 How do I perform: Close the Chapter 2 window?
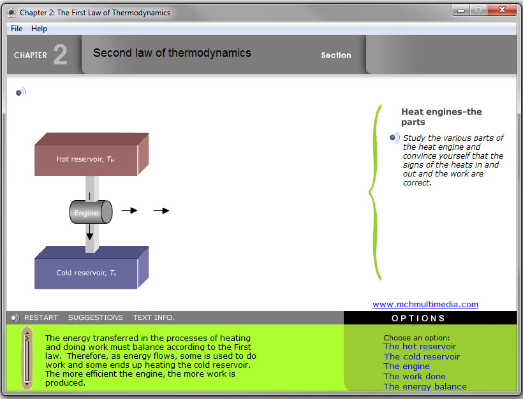[502, 10]
